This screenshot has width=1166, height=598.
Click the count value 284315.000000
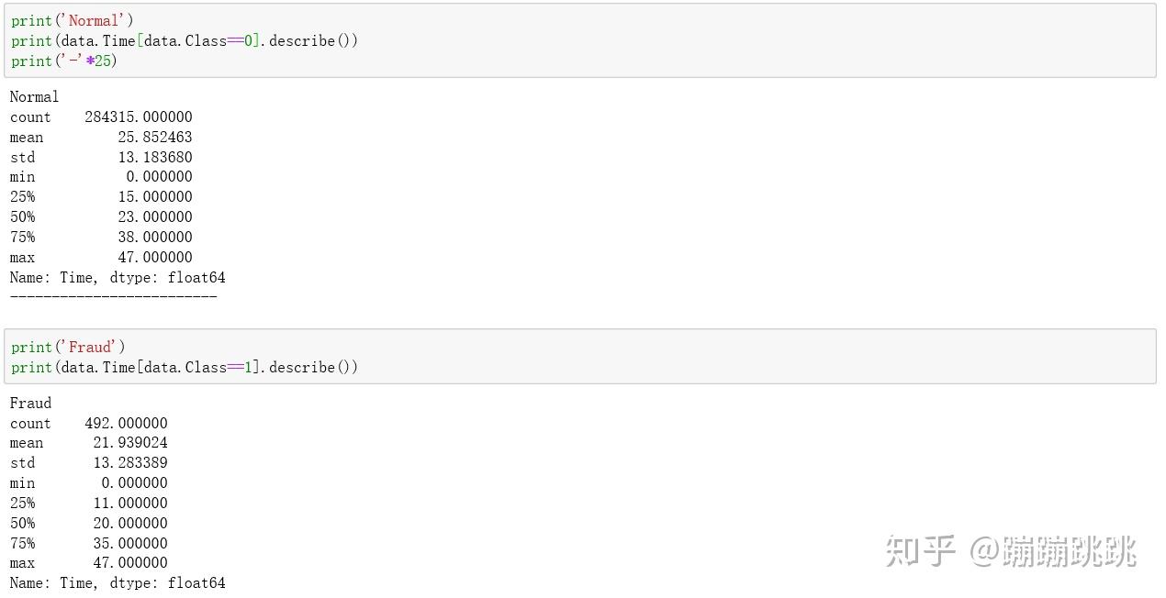pyautogui.click(x=139, y=116)
